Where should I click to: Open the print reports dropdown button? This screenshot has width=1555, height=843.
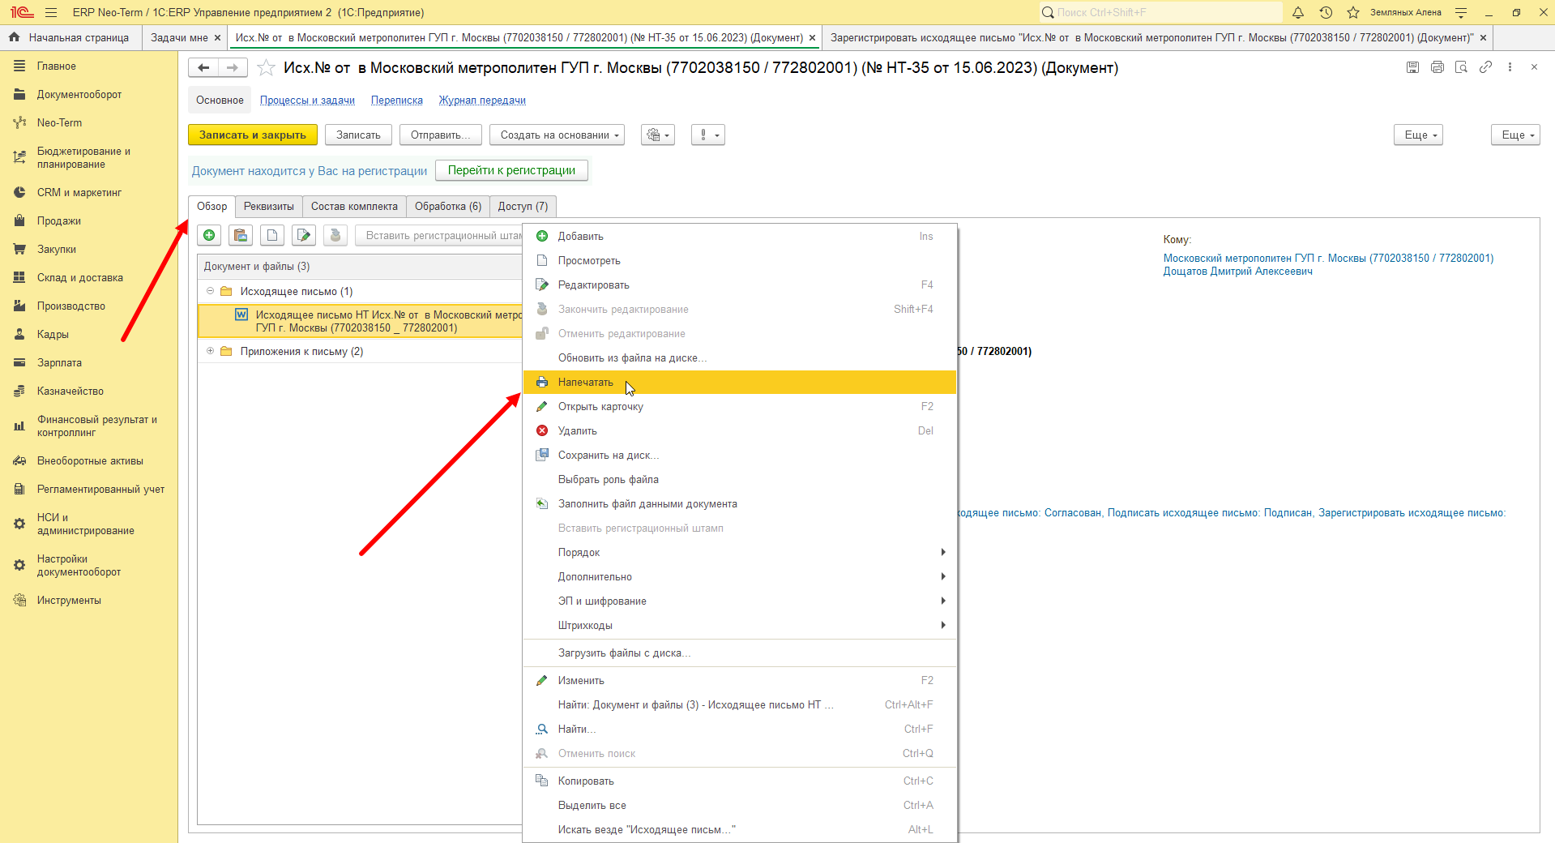point(658,135)
